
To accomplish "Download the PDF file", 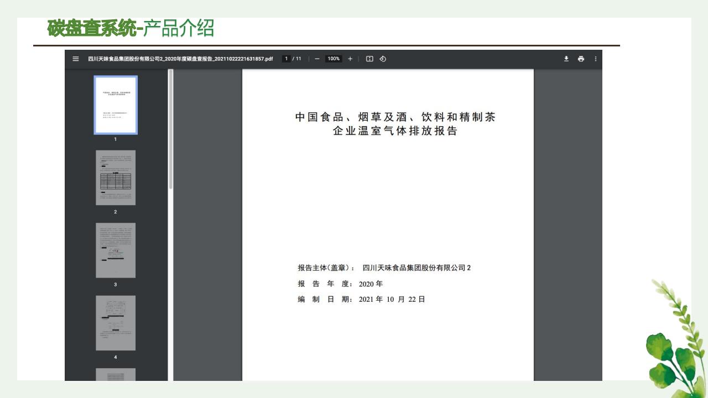I will tap(566, 59).
